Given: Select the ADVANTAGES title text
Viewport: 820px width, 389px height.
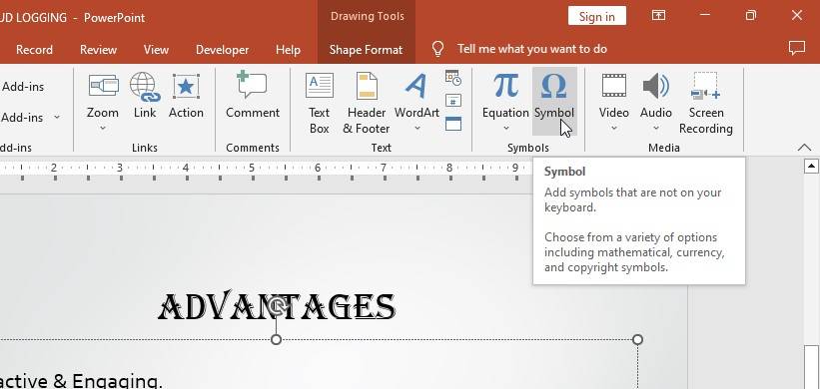Looking at the screenshot, I should click(x=277, y=307).
